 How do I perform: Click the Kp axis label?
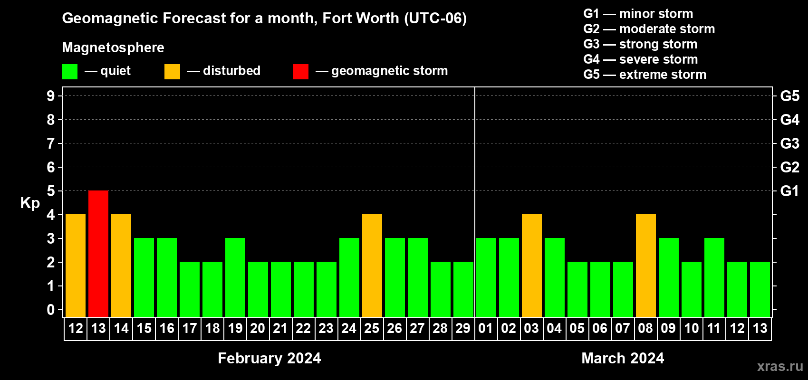click(x=30, y=203)
